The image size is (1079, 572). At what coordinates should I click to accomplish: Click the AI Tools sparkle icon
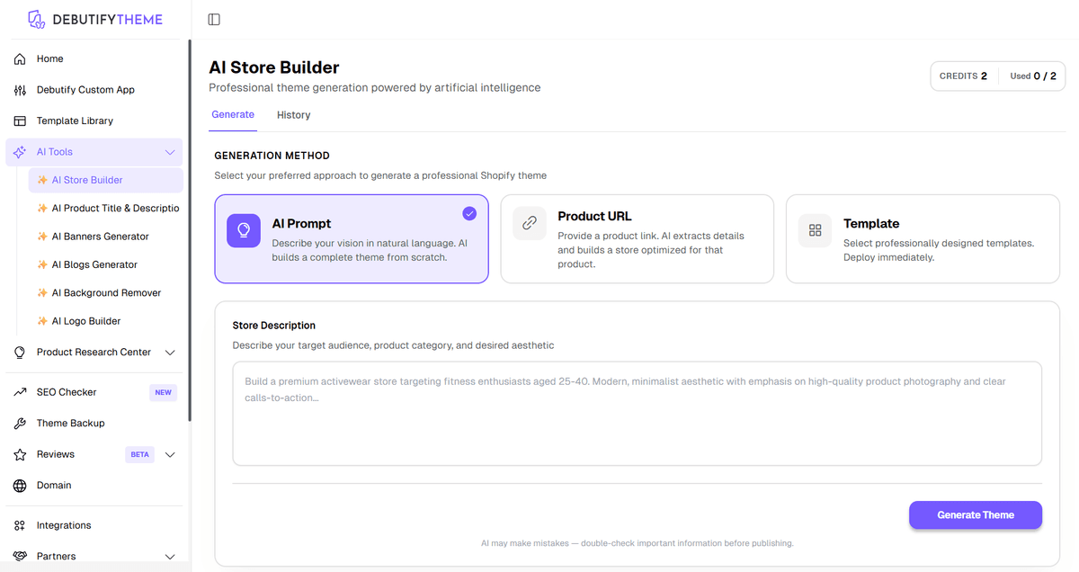pyautogui.click(x=20, y=152)
